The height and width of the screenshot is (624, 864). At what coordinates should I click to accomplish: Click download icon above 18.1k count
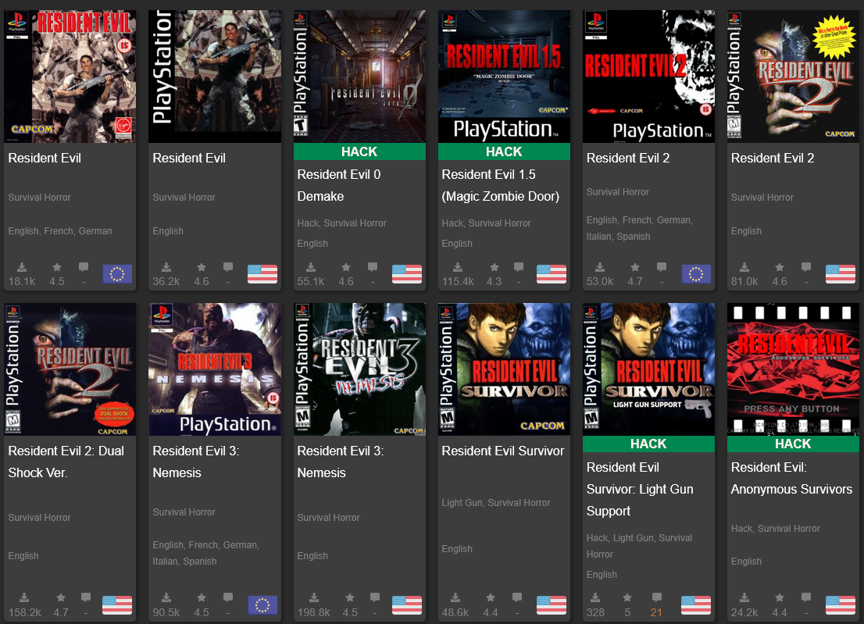22,267
